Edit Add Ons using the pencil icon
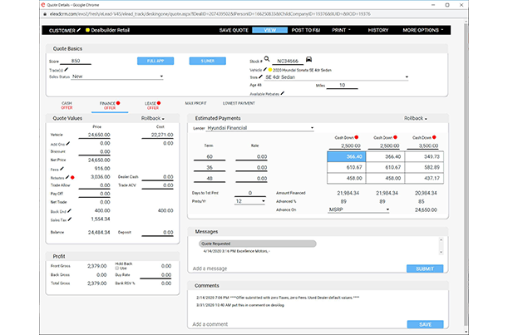 pyautogui.click(x=68, y=143)
